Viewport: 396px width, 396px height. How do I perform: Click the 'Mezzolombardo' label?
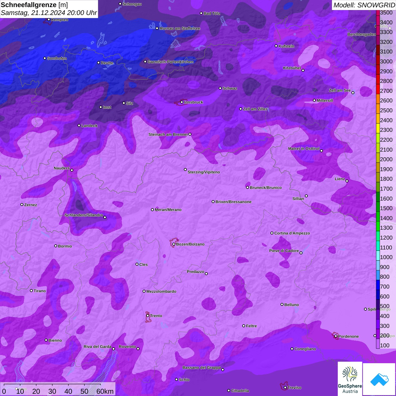point(161,291)
